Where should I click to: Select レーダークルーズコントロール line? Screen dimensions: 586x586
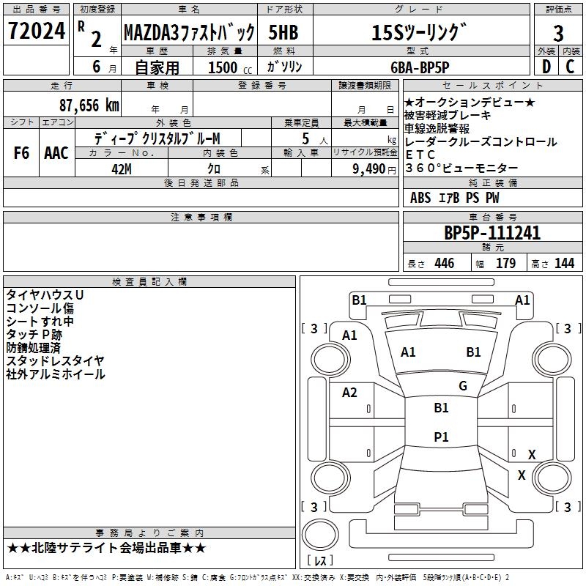(x=481, y=141)
